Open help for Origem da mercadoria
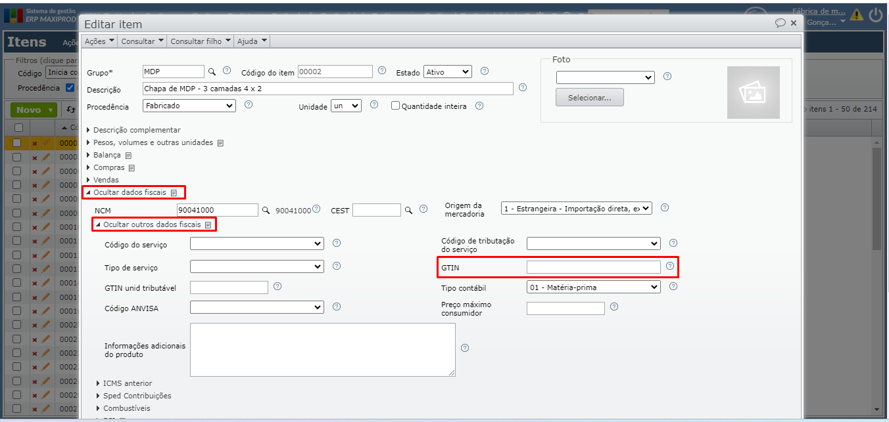The image size is (889, 422). [x=665, y=207]
